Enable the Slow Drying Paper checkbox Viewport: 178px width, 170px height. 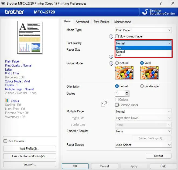pos(117,36)
